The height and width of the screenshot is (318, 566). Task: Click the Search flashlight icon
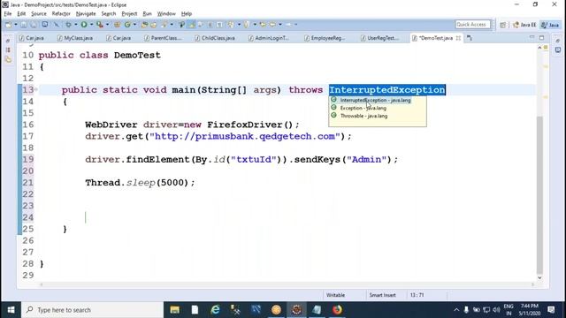coord(164,25)
